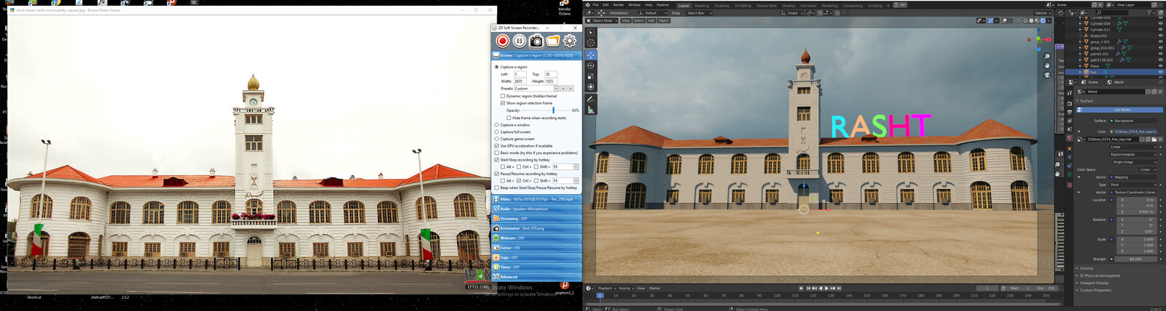The image size is (1166, 311).
Task: Jump to the first frame in timeline
Action: tap(808, 288)
